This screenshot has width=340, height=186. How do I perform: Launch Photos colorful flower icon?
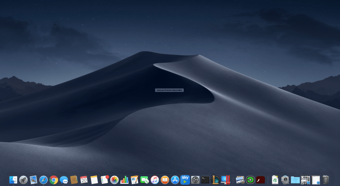114,180
